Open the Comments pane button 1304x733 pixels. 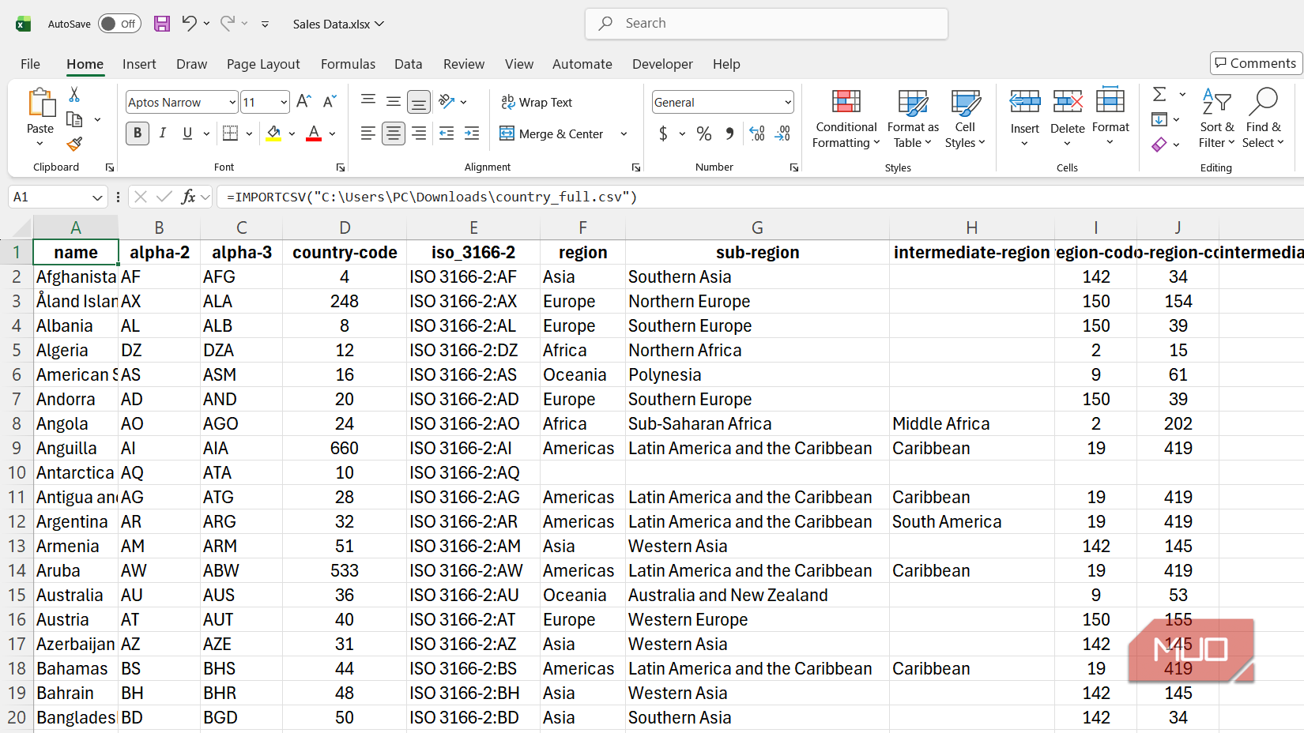click(x=1255, y=63)
